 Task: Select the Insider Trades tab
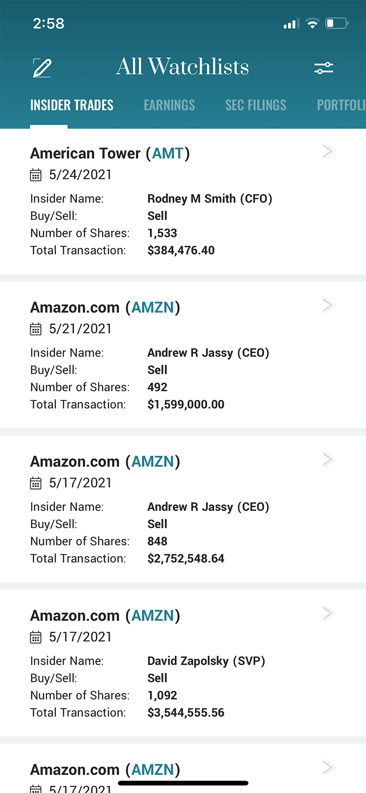point(72,105)
